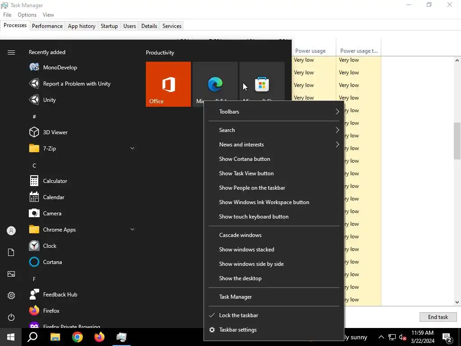Expand the 7-Zip folder
This screenshot has width=461, height=346.
82,148
